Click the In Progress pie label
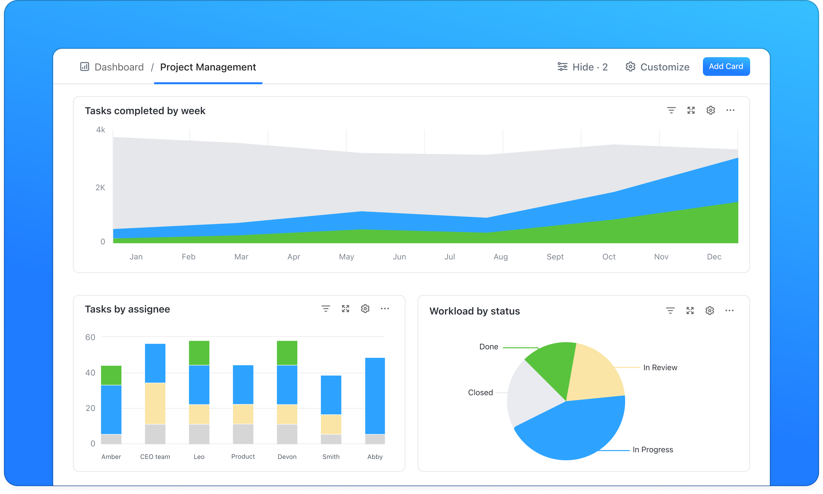Screen dimensions: 823x494 [x=653, y=449]
